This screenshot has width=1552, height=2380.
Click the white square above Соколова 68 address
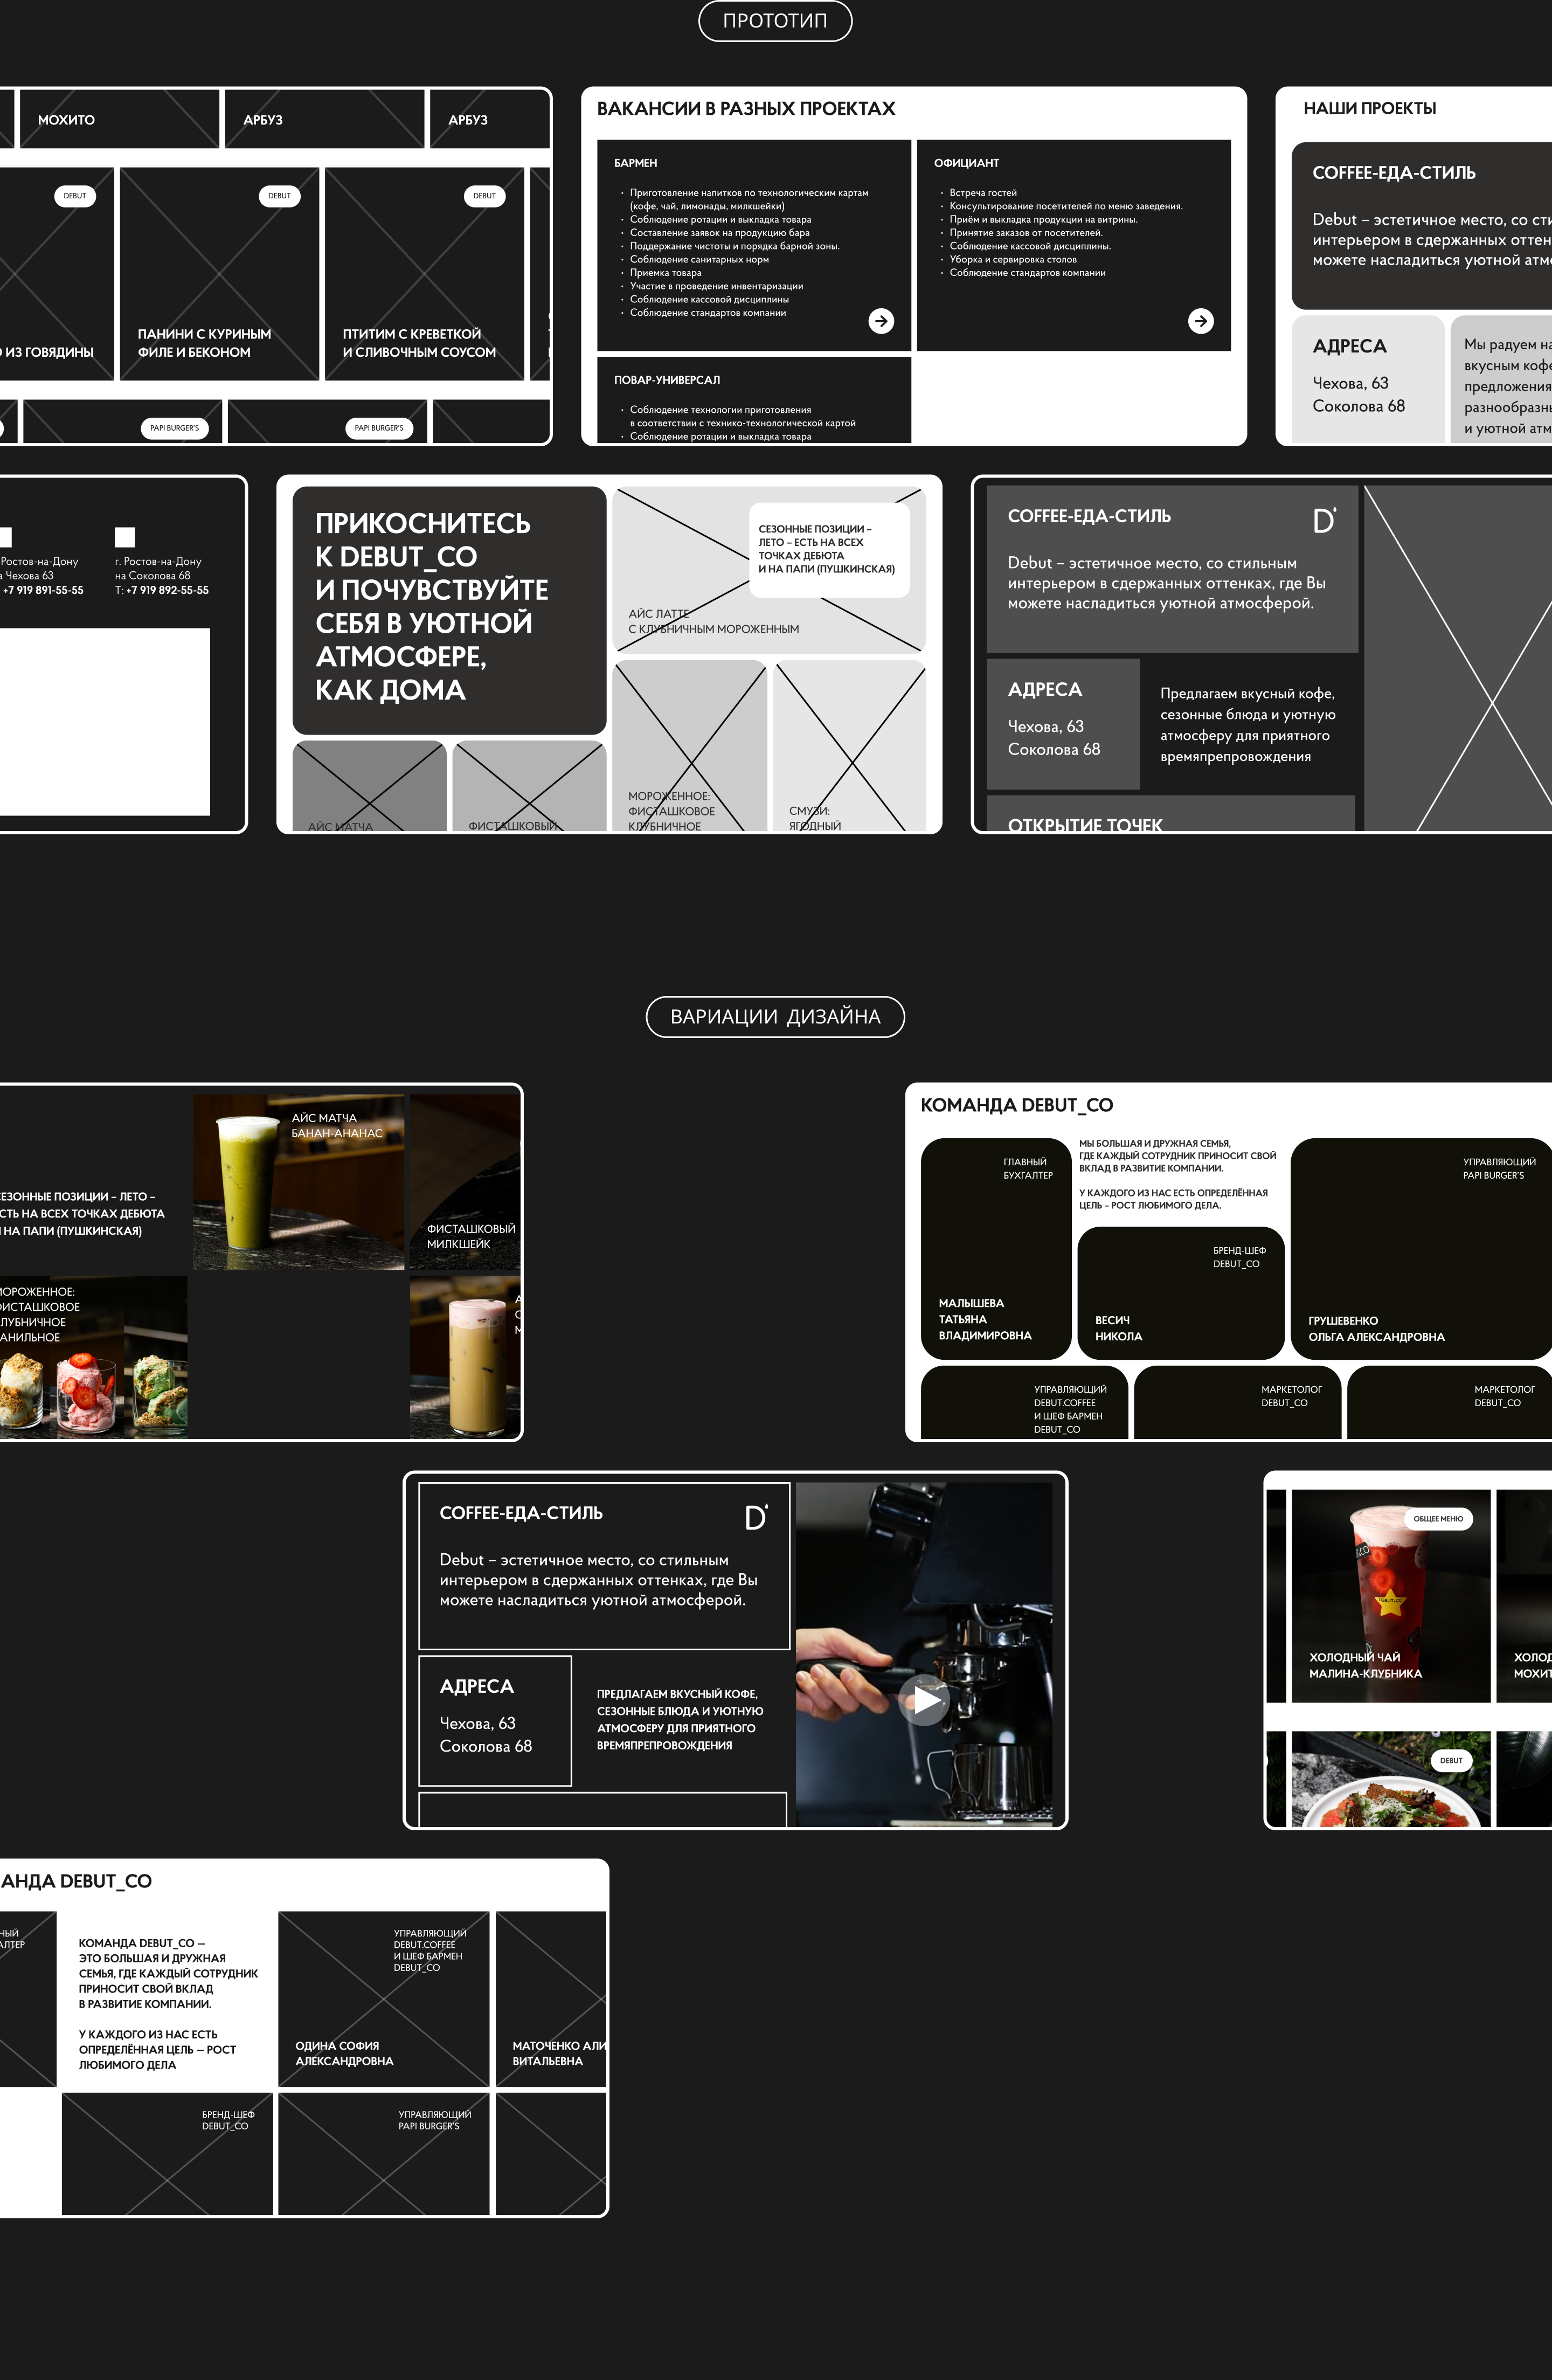[125, 537]
